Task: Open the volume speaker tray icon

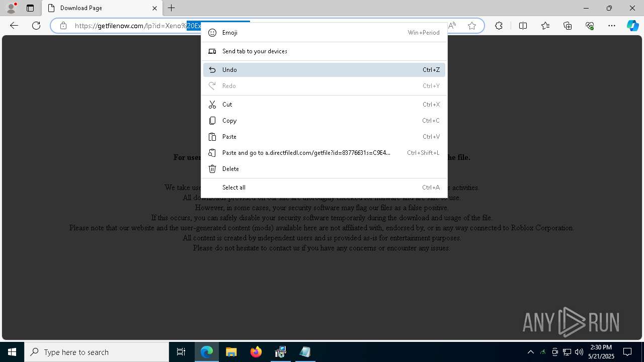Action: click(579, 352)
